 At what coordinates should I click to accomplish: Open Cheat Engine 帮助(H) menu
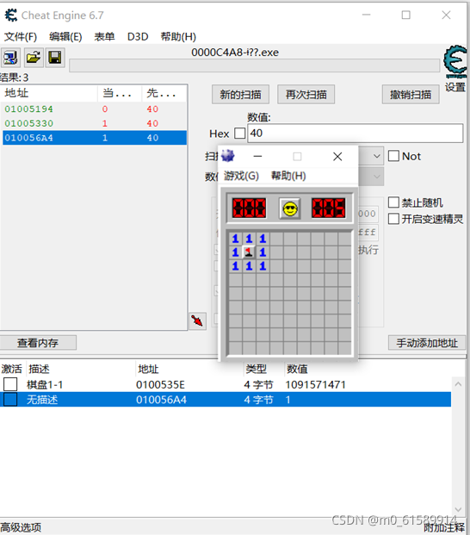pyautogui.click(x=178, y=36)
